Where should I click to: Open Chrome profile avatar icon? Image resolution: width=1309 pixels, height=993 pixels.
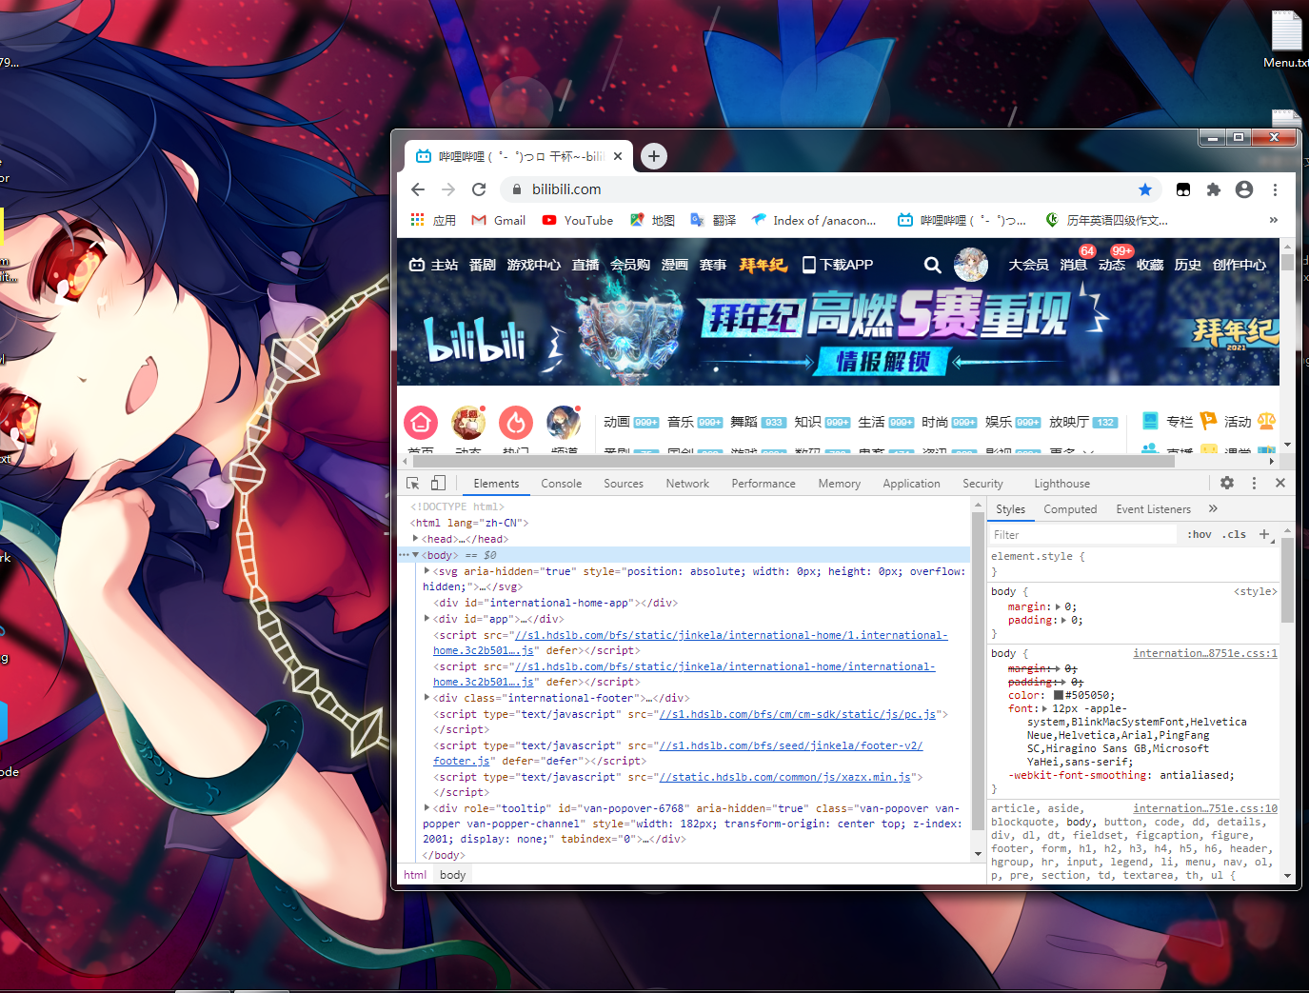click(1244, 189)
